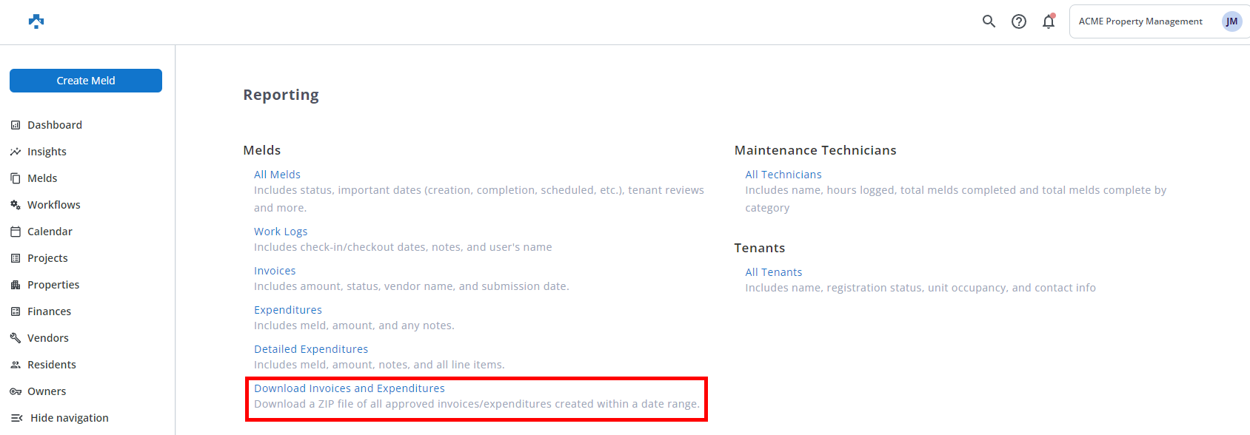Click Download Invoices and Expenditures link

click(x=350, y=388)
